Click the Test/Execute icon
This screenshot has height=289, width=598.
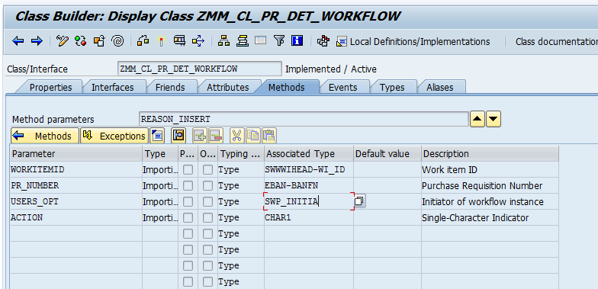pos(180,41)
